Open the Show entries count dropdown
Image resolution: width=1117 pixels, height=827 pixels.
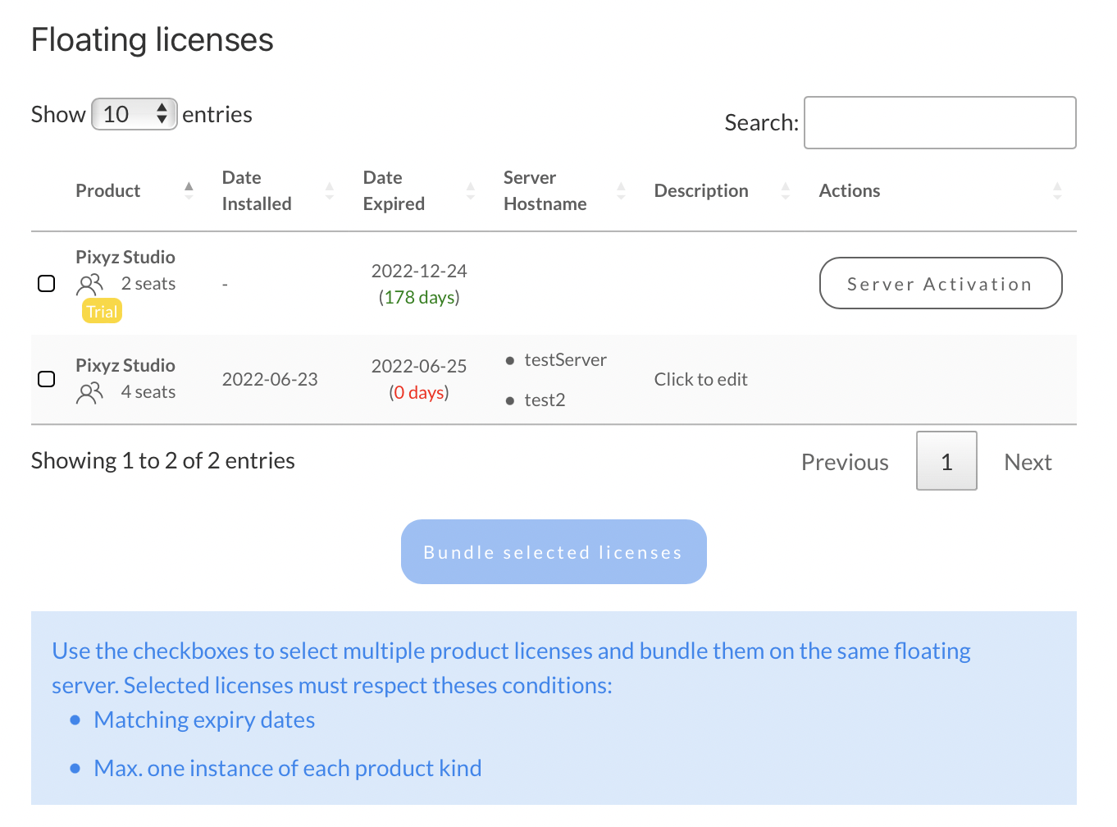point(134,114)
